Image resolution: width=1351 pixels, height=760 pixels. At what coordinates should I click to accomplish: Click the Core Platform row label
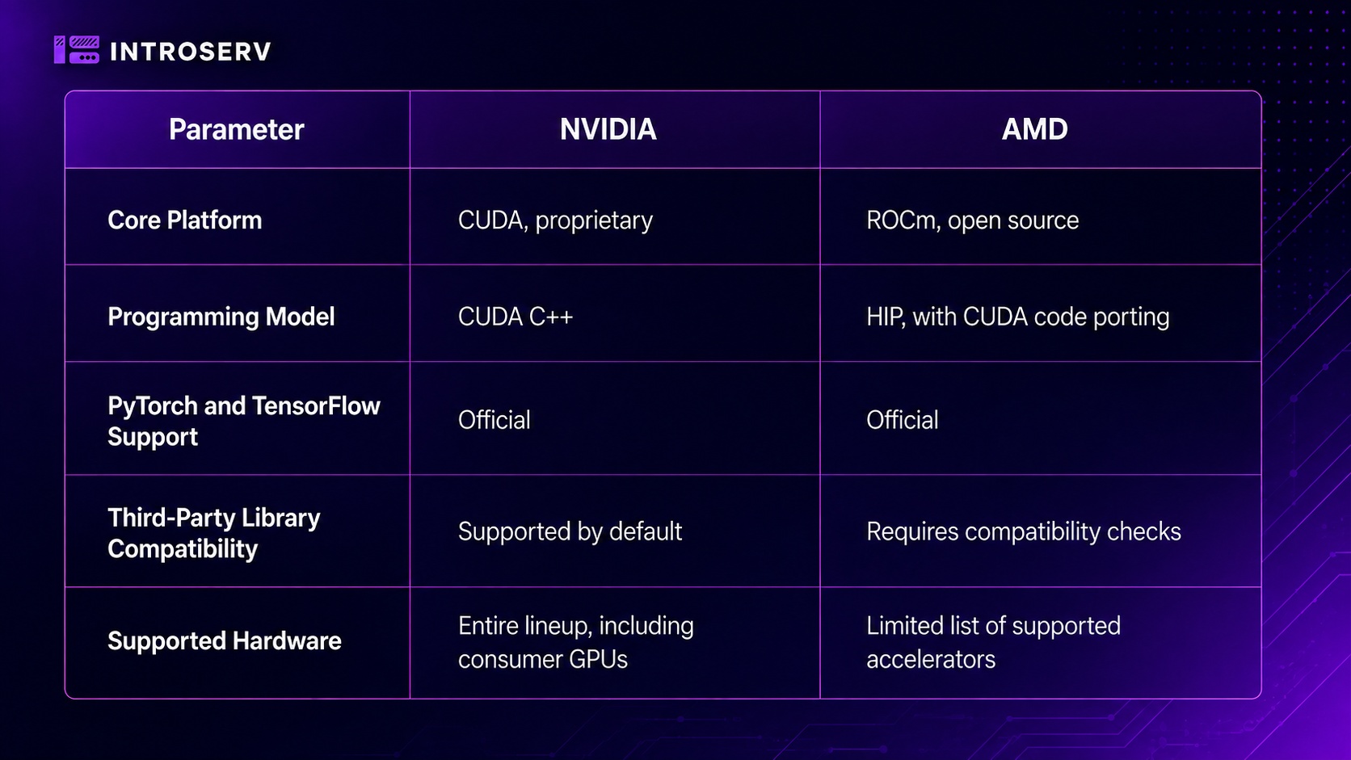(185, 220)
